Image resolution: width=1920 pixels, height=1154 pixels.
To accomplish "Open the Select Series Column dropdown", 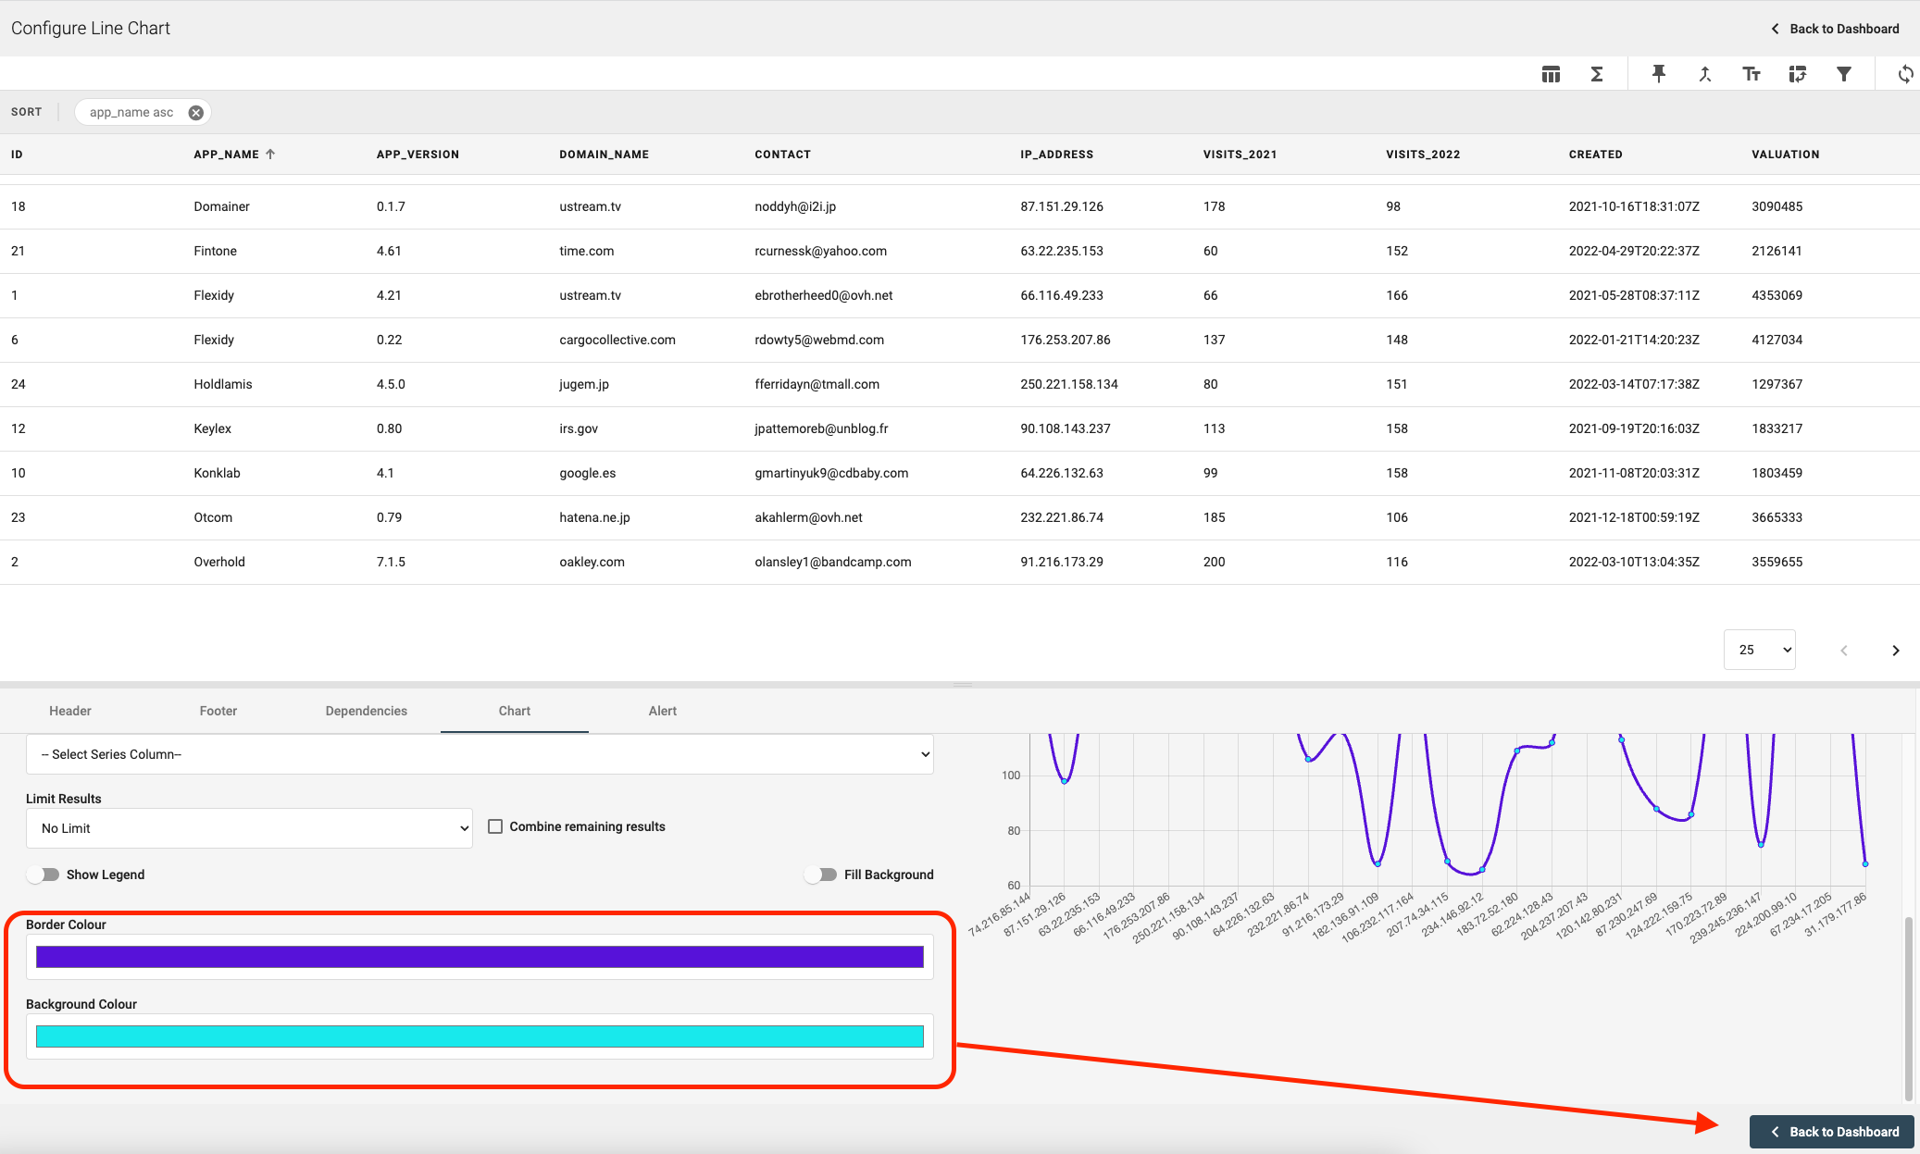I will [480, 754].
